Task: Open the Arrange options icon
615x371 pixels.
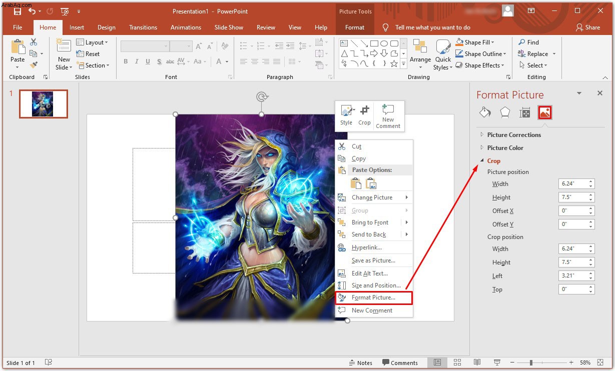Action: [420, 46]
